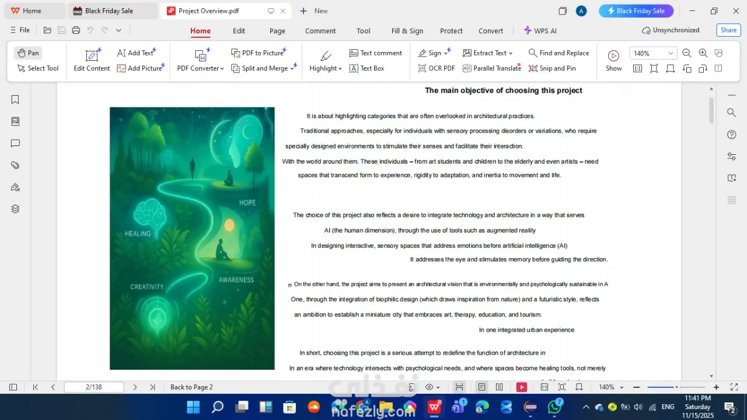
Task: Click the Share button
Action: [728, 30]
